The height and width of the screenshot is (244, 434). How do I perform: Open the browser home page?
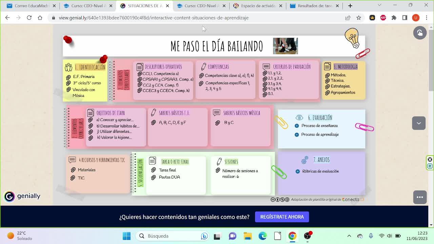(40, 18)
